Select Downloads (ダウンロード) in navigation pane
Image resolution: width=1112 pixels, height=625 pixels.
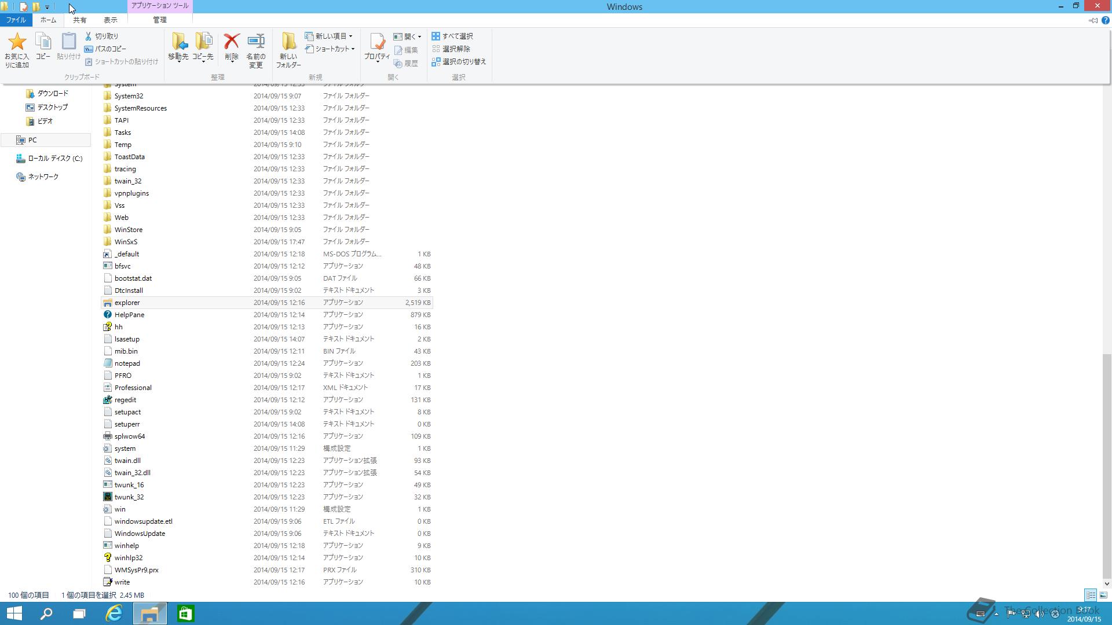pos(47,93)
